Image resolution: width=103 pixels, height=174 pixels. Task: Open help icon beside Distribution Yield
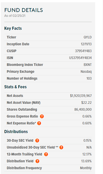[x=37, y=161]
